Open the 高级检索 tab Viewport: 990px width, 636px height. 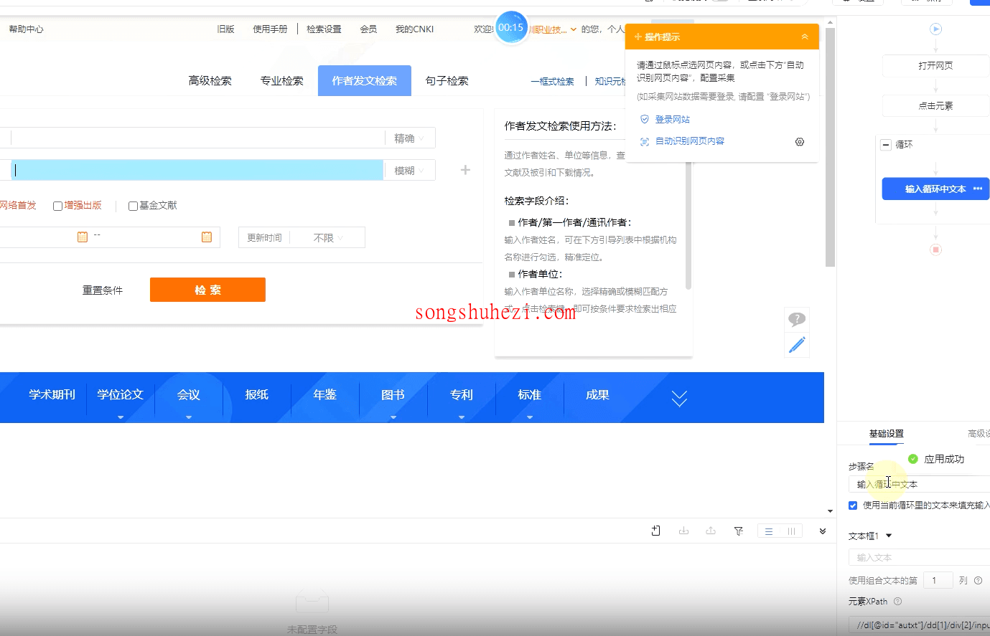(210, 80)
